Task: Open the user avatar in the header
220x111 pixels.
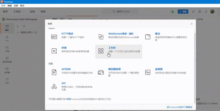Action: (x=212, y=12)
